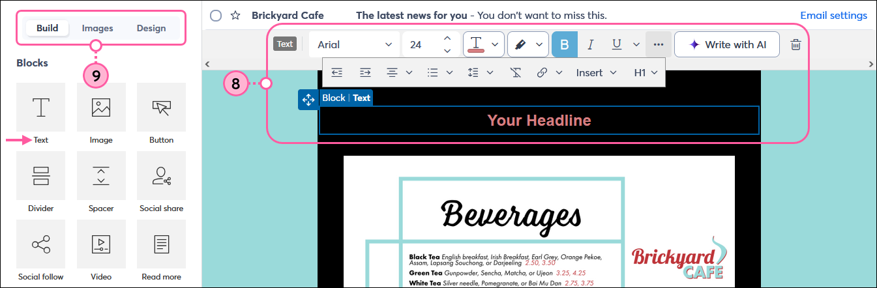Click the scroll left arrow
Image resolution: width=877 pixels, height=288 pixels.
click(x=207, y=64)
